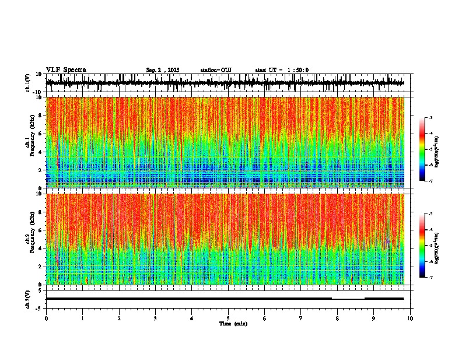Click the time axis tick label "10"
462x357 pixels.
point(410,318)
